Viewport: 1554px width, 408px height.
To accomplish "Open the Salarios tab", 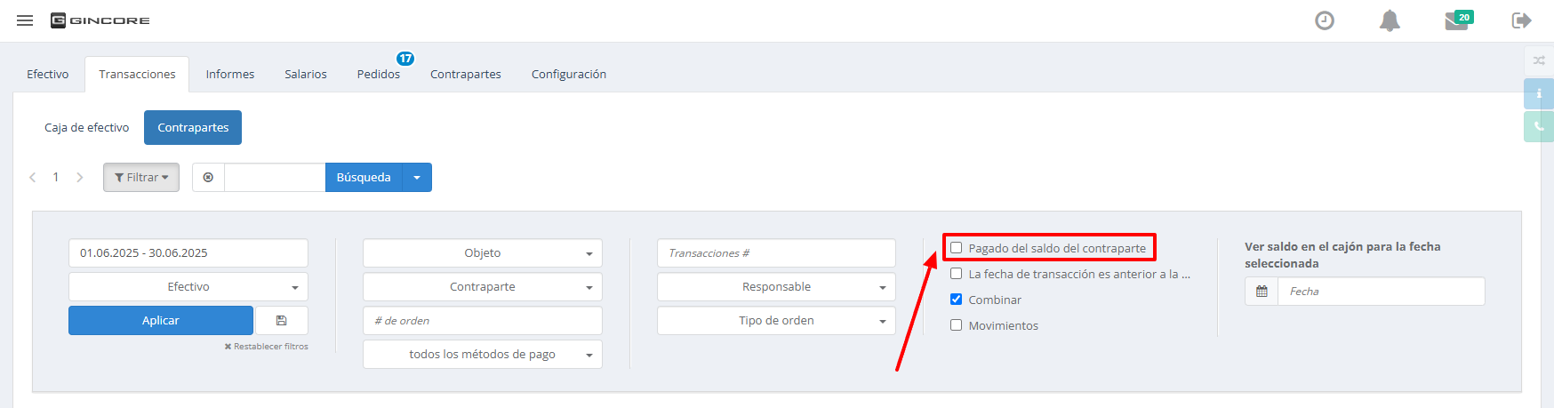I will click(306, 75).
